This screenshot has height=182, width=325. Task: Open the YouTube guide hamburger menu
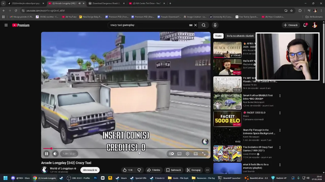tap(6, 25)
